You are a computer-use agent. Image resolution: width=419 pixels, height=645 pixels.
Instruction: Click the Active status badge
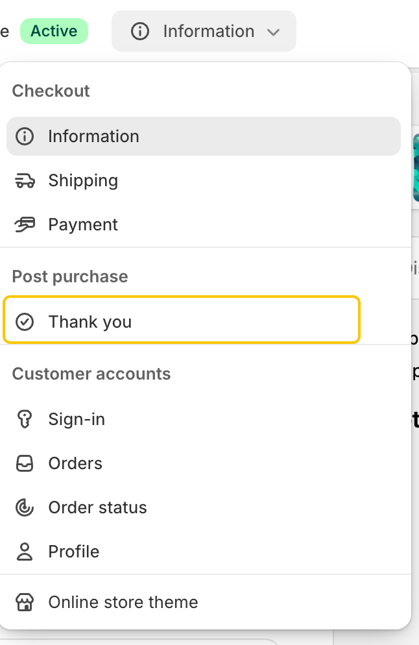coord(54,31)
